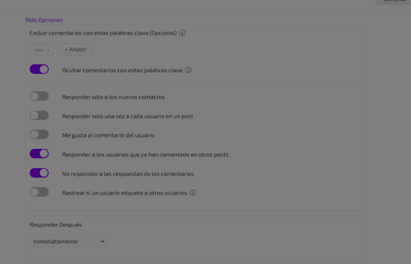Click 'Excluir comentarios con estas palabras clave' heading
Screen dimensions: 411x264
pyautogui.click(x=103, y=33)
